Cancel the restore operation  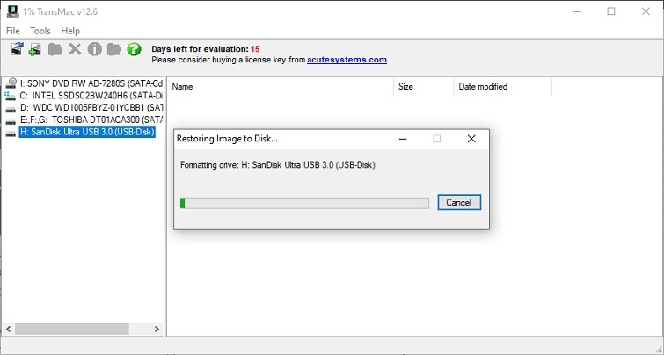[459, 203]
